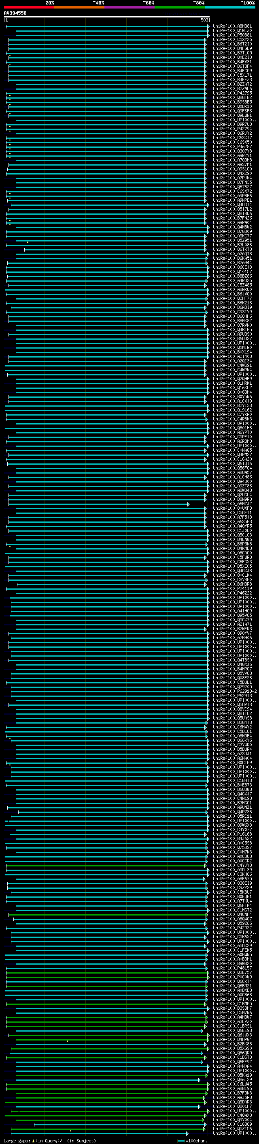Select hit UniRef100_B4FQL9
Image resolution: width=259 pixels, height=1144 pixels.
coord(232,48)
